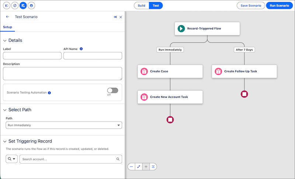The image size is (295, 179).
Task: Close the Test Scenario panel
Action: click(x=121, y=17)
